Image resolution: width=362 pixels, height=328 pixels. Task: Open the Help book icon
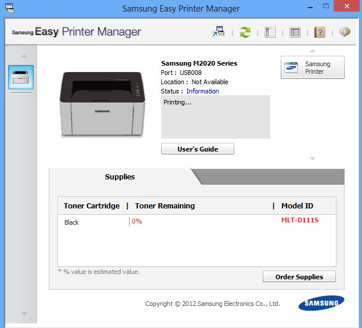320,32
